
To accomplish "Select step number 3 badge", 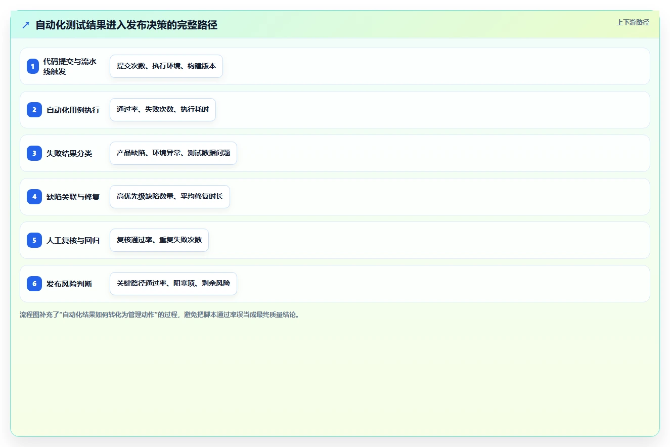I will (34, 153).
